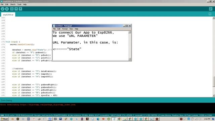Click Notepad's scroll-up arrow

click(x=130, y=32)
